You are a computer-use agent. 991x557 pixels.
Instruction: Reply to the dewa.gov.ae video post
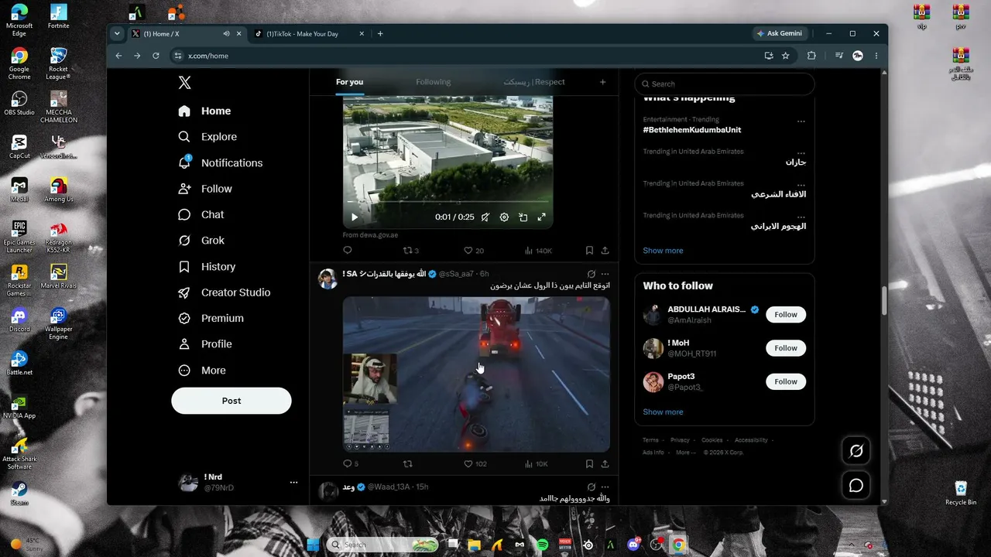pyautogui.click(x=348, y=251)
